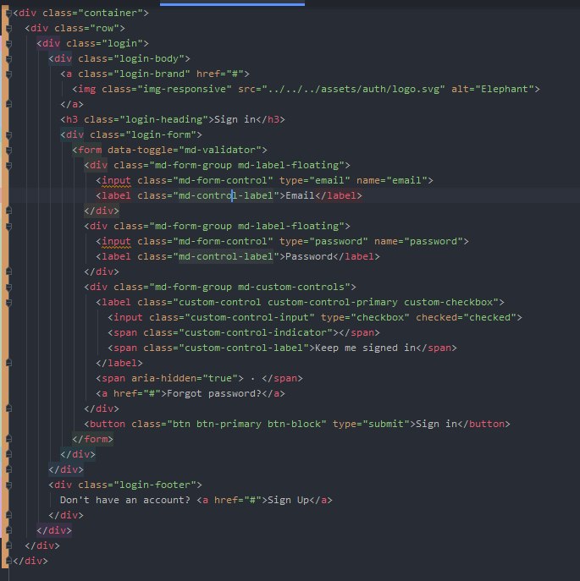
Task: Click the fold end marker at closing </form>
Action: [x=9, y=439]
